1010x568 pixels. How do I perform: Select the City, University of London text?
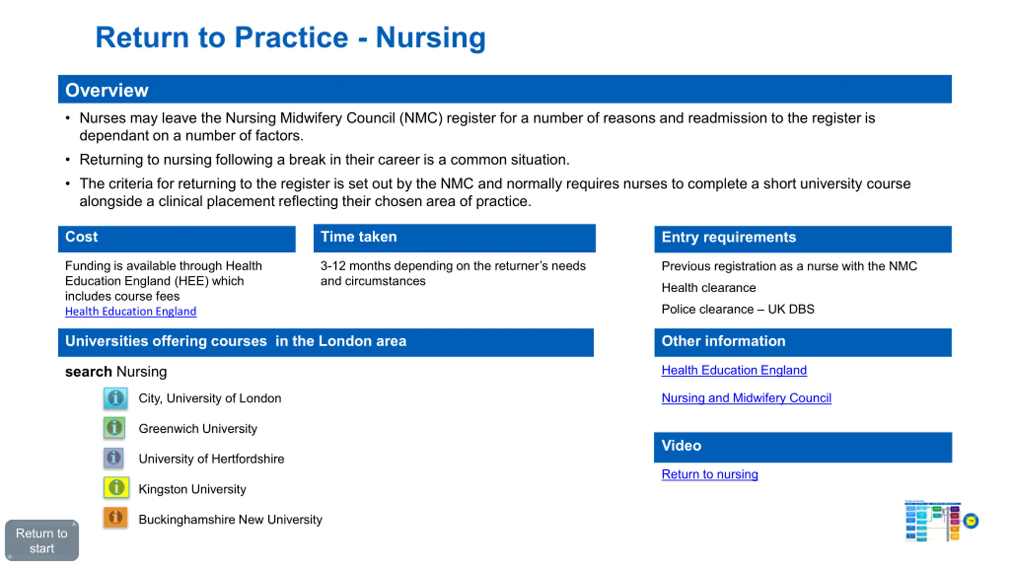pos(210,398)
